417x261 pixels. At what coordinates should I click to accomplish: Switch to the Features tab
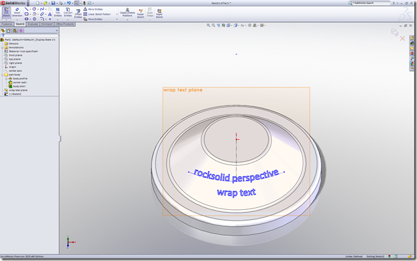click(7, 24)
